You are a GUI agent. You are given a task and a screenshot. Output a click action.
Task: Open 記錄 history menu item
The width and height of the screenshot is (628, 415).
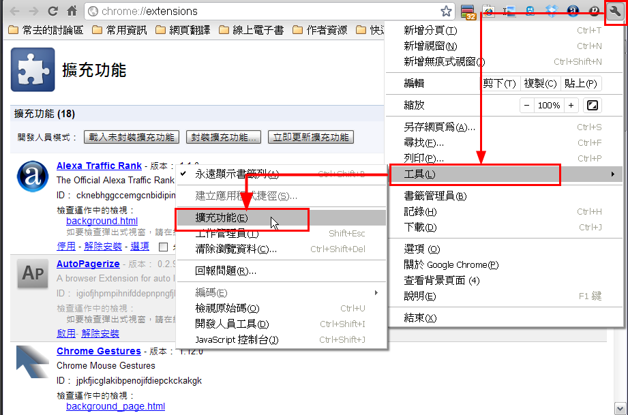tap(505, 212)
